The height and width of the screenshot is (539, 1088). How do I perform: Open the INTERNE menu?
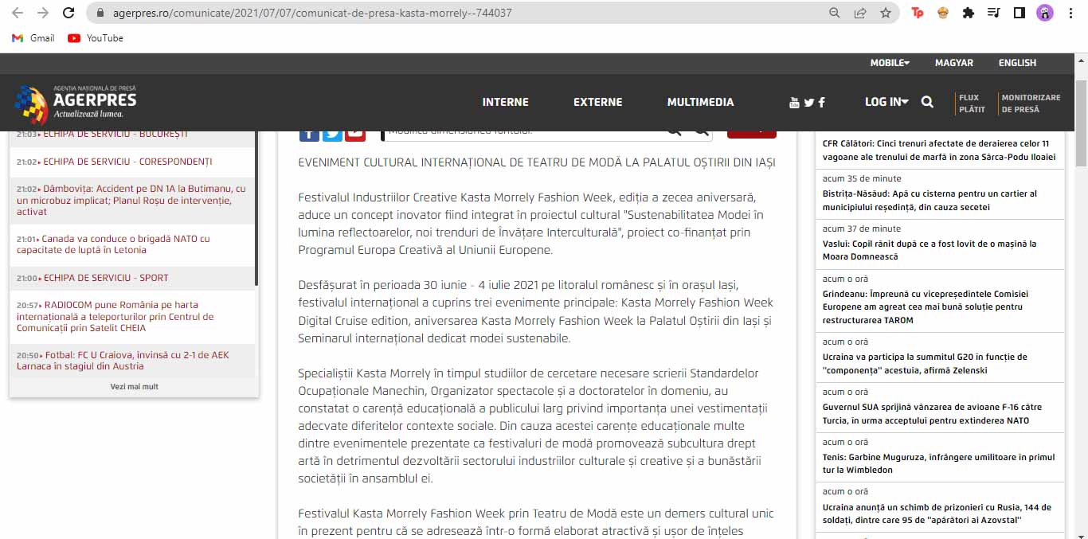pos(506,102)
